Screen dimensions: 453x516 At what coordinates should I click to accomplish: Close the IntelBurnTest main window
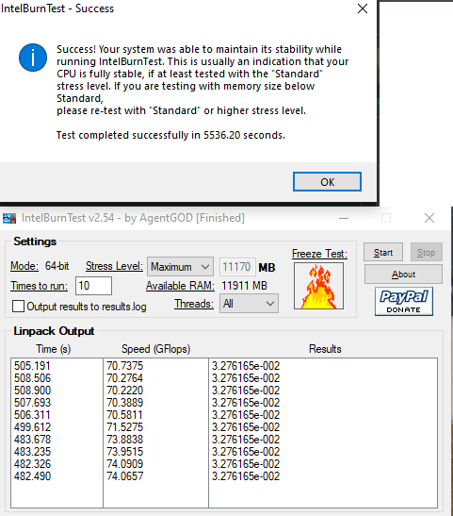[x=429, y=218]
